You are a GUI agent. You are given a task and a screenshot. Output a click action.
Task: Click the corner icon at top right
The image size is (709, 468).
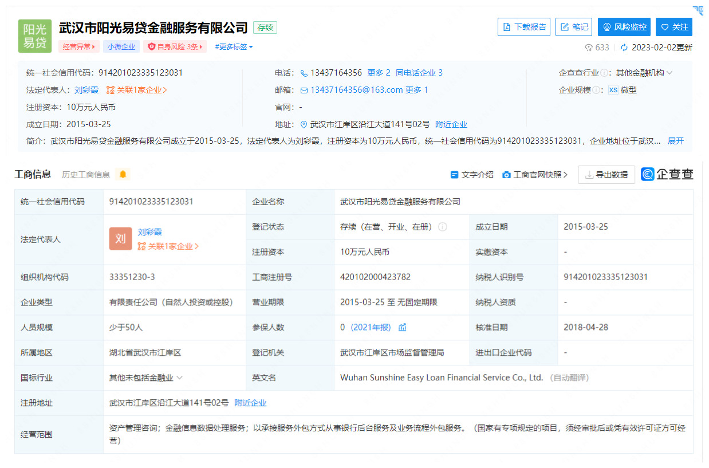698,10
